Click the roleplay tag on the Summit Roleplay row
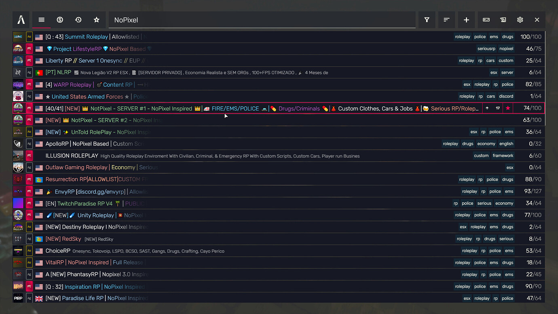The image size is (558, 314). (x=462, y=36)
